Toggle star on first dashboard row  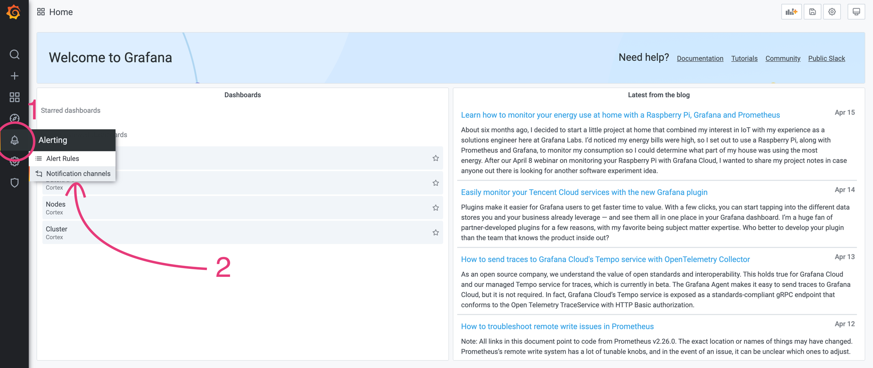coord(436,158)
